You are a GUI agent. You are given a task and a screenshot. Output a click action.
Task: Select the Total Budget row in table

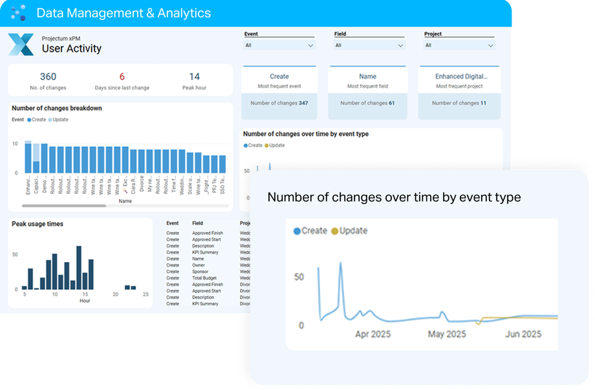click(206, 278)
